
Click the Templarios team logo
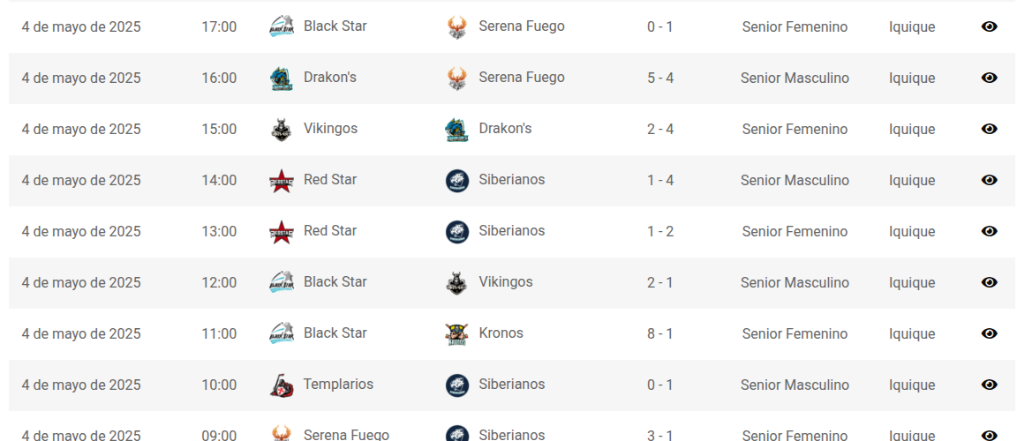pos(282,385)
